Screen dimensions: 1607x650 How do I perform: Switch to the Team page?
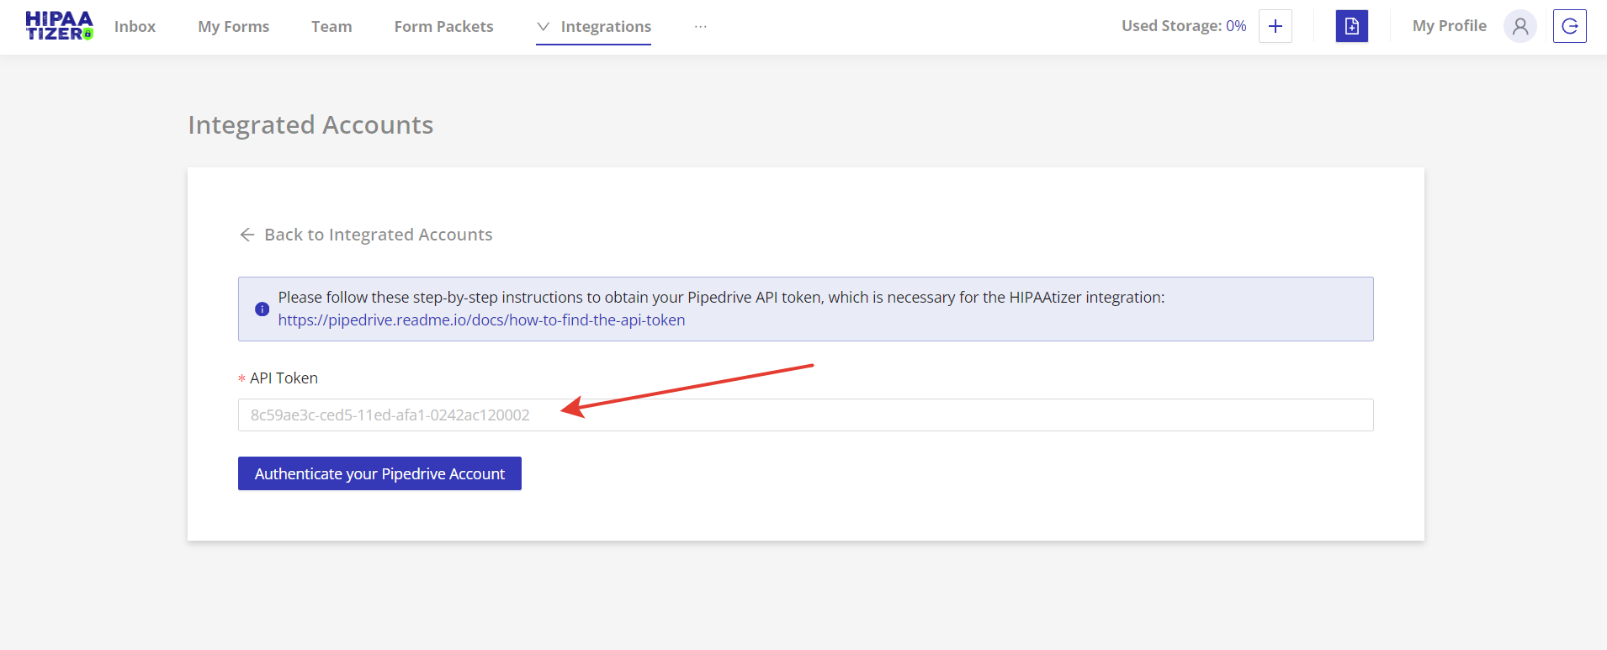331,27
